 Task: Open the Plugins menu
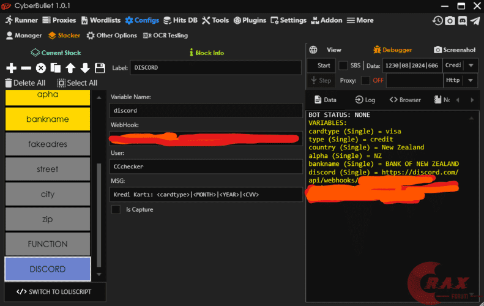[x=250, y=20]
